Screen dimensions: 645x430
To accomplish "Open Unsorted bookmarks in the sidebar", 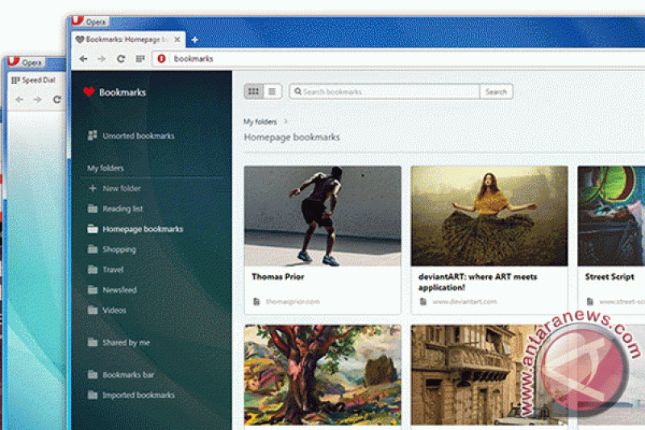I will tap(137, 136).
